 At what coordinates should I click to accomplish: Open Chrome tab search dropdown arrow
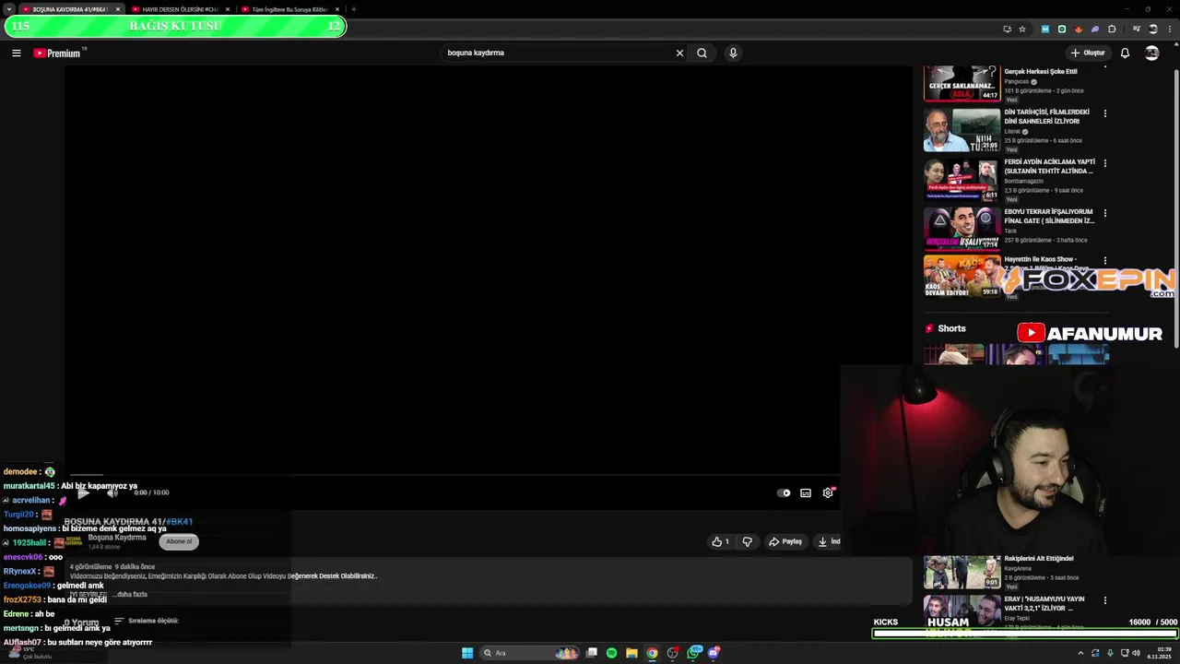click(8, 9)
